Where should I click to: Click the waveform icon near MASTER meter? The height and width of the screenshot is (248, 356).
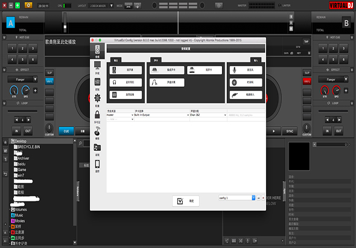tap(219, 5)
